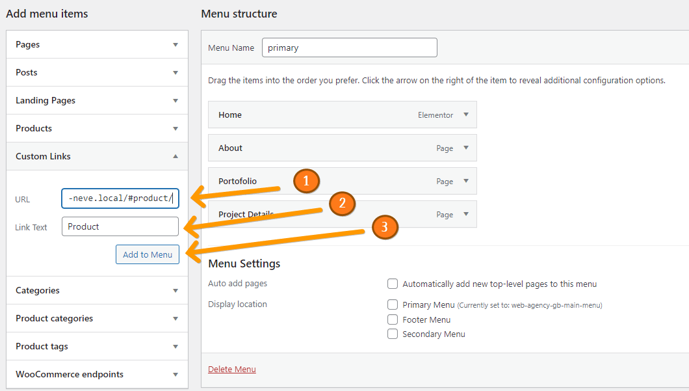Open About menu item options arrow

point(466,148)
